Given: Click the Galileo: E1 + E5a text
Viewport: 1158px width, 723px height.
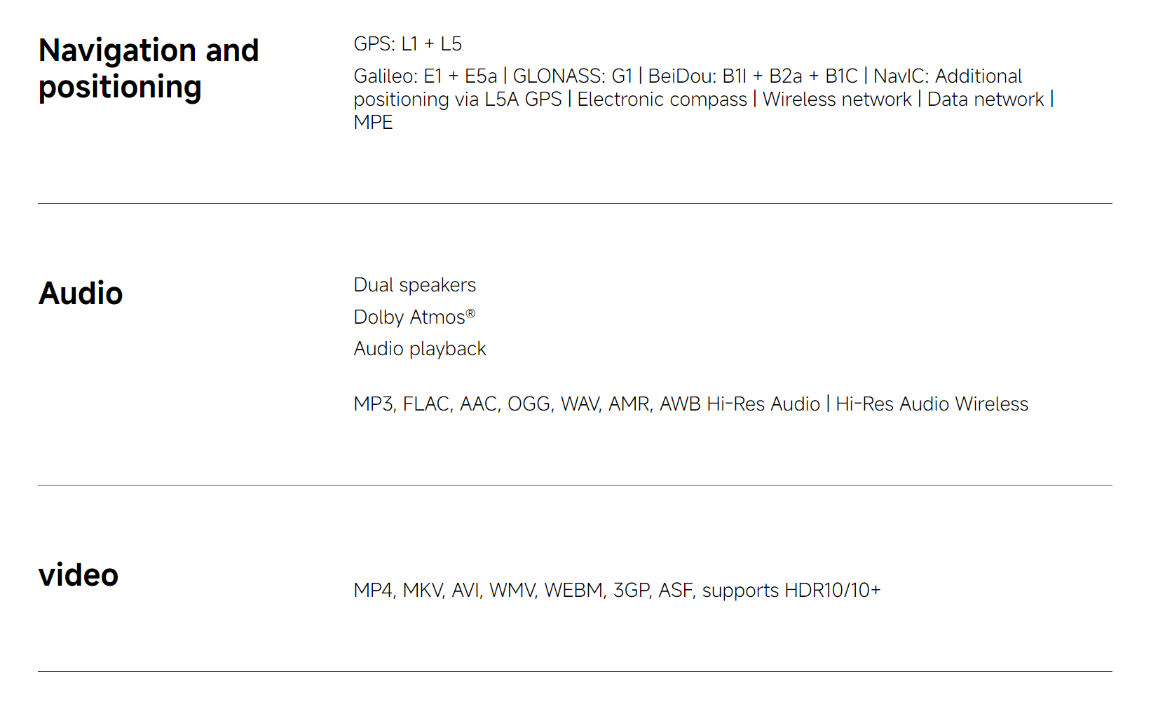Looking at the screenshot, I should (425, 76).
